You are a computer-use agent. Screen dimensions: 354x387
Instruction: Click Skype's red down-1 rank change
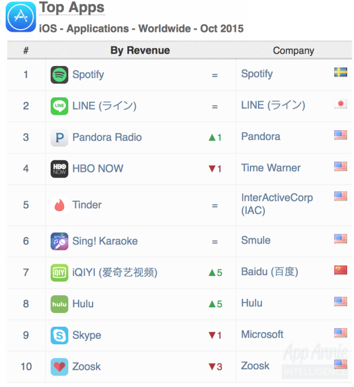click(215, 335)
